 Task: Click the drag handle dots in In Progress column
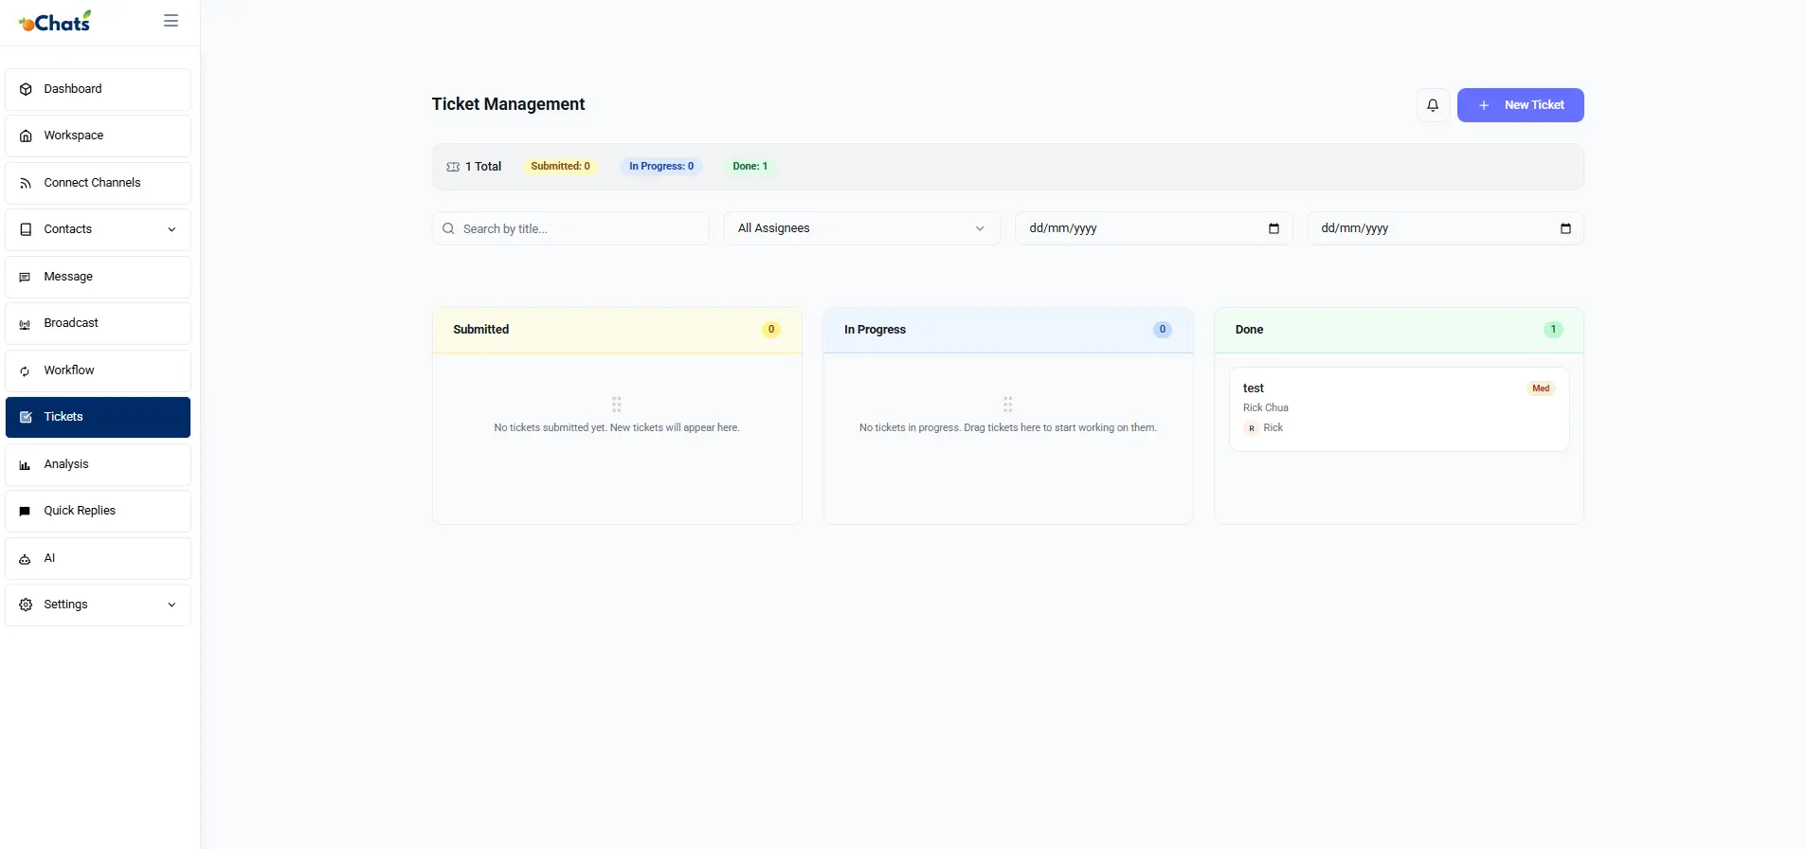pos(1008,405)
